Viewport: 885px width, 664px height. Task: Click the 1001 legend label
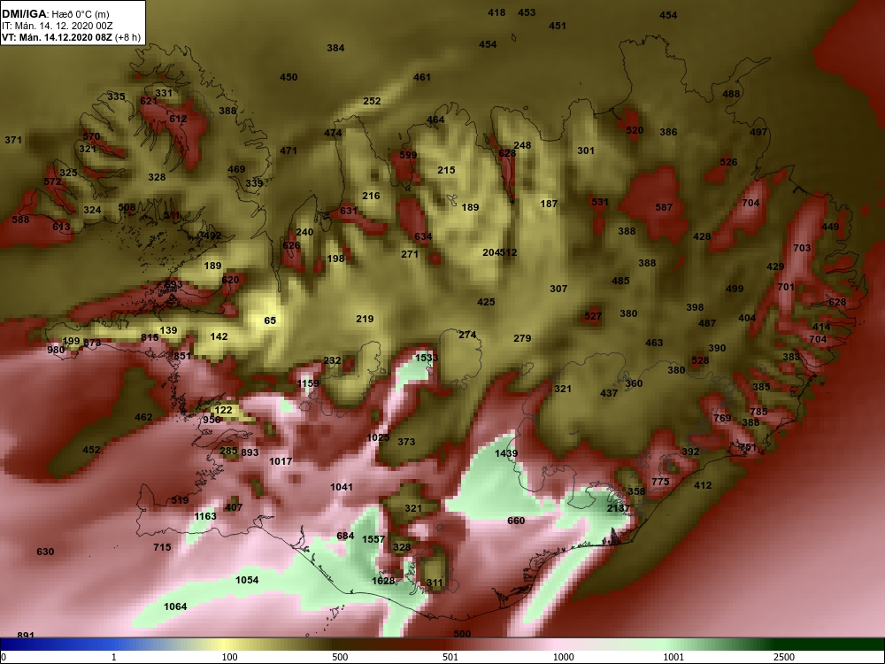(x=673, y=657)
